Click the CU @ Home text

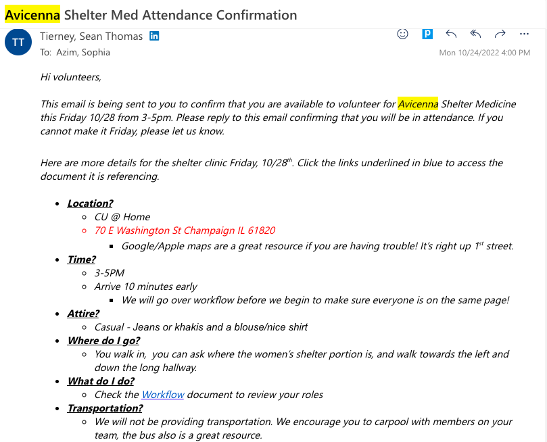(122, 217)
